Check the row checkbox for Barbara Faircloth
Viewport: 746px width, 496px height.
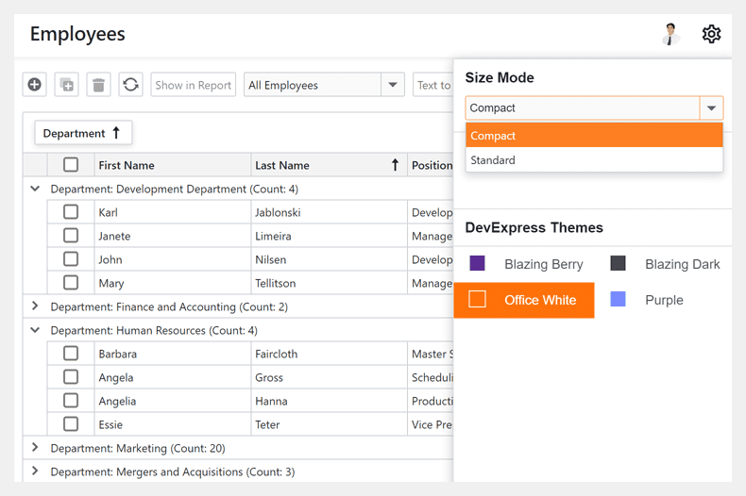point(71,354)
